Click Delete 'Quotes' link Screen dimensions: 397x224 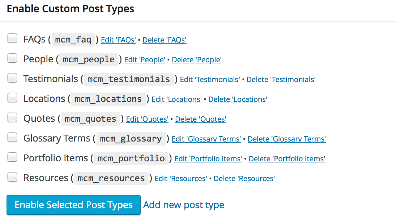tap(200, 119)
